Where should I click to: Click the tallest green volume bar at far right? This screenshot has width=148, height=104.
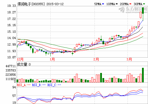143,75
